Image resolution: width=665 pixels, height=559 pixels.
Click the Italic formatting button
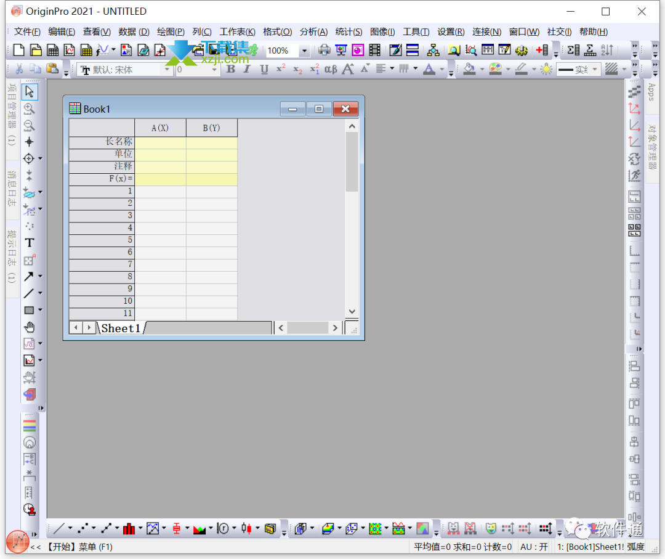(247, 69)
